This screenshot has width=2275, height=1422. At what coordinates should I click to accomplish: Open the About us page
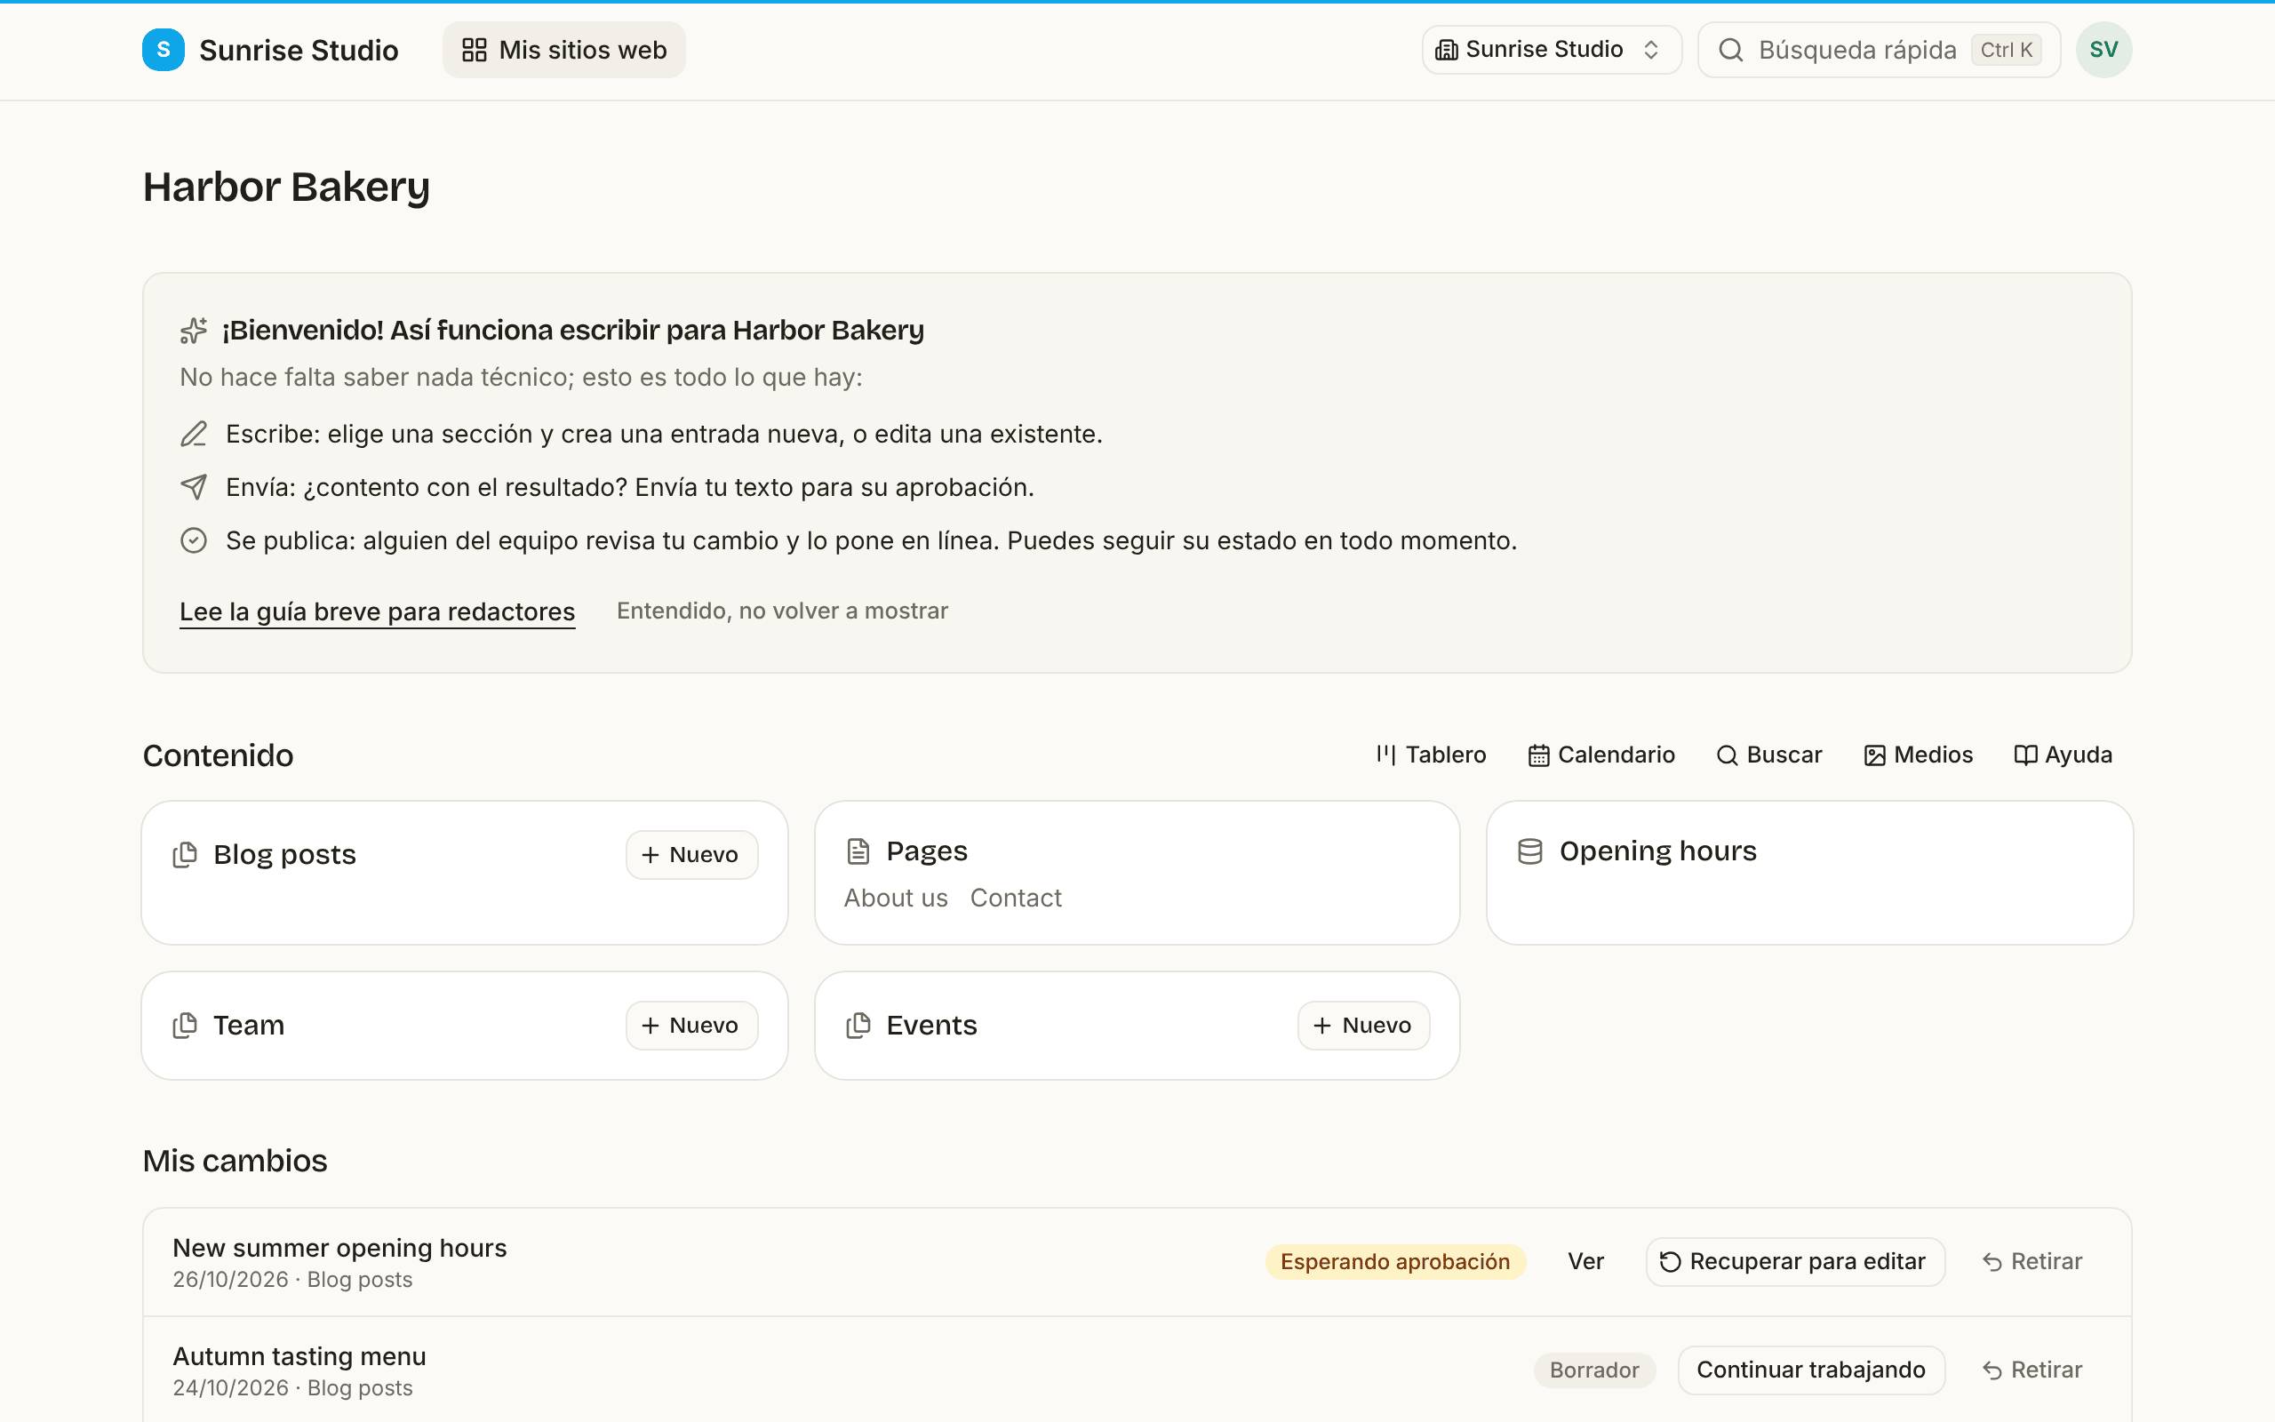(896, 899)
